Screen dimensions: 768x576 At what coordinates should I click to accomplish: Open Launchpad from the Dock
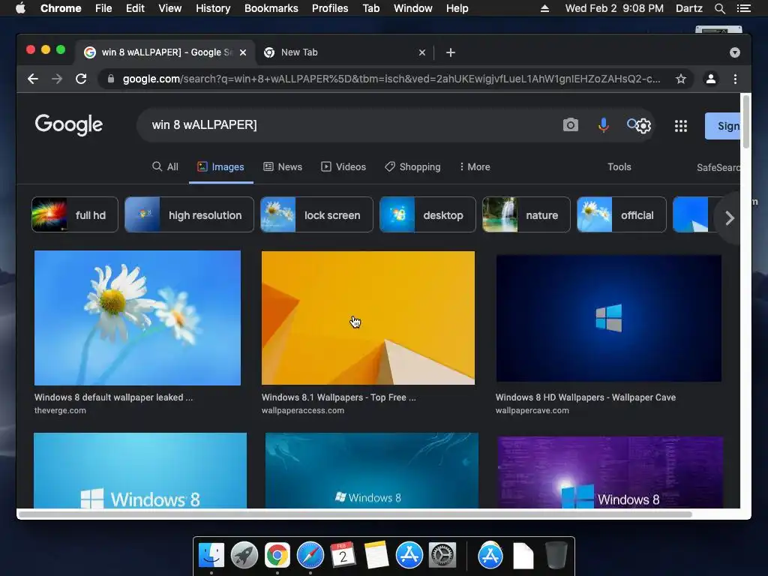[244, 556]
